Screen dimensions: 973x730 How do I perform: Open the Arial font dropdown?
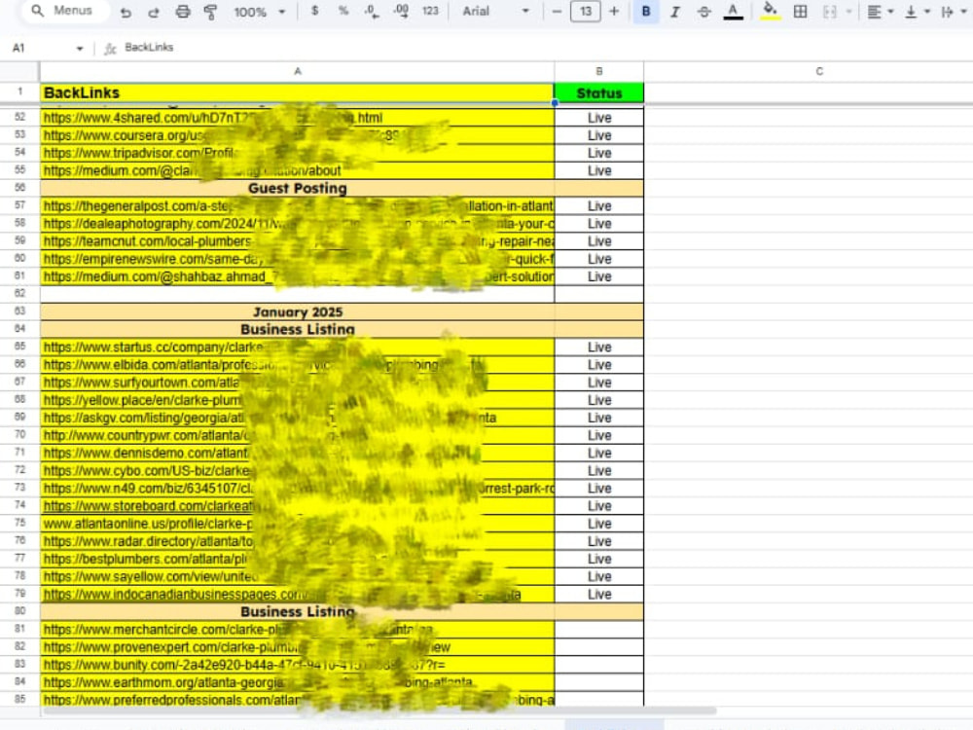[x=496, y=11]
